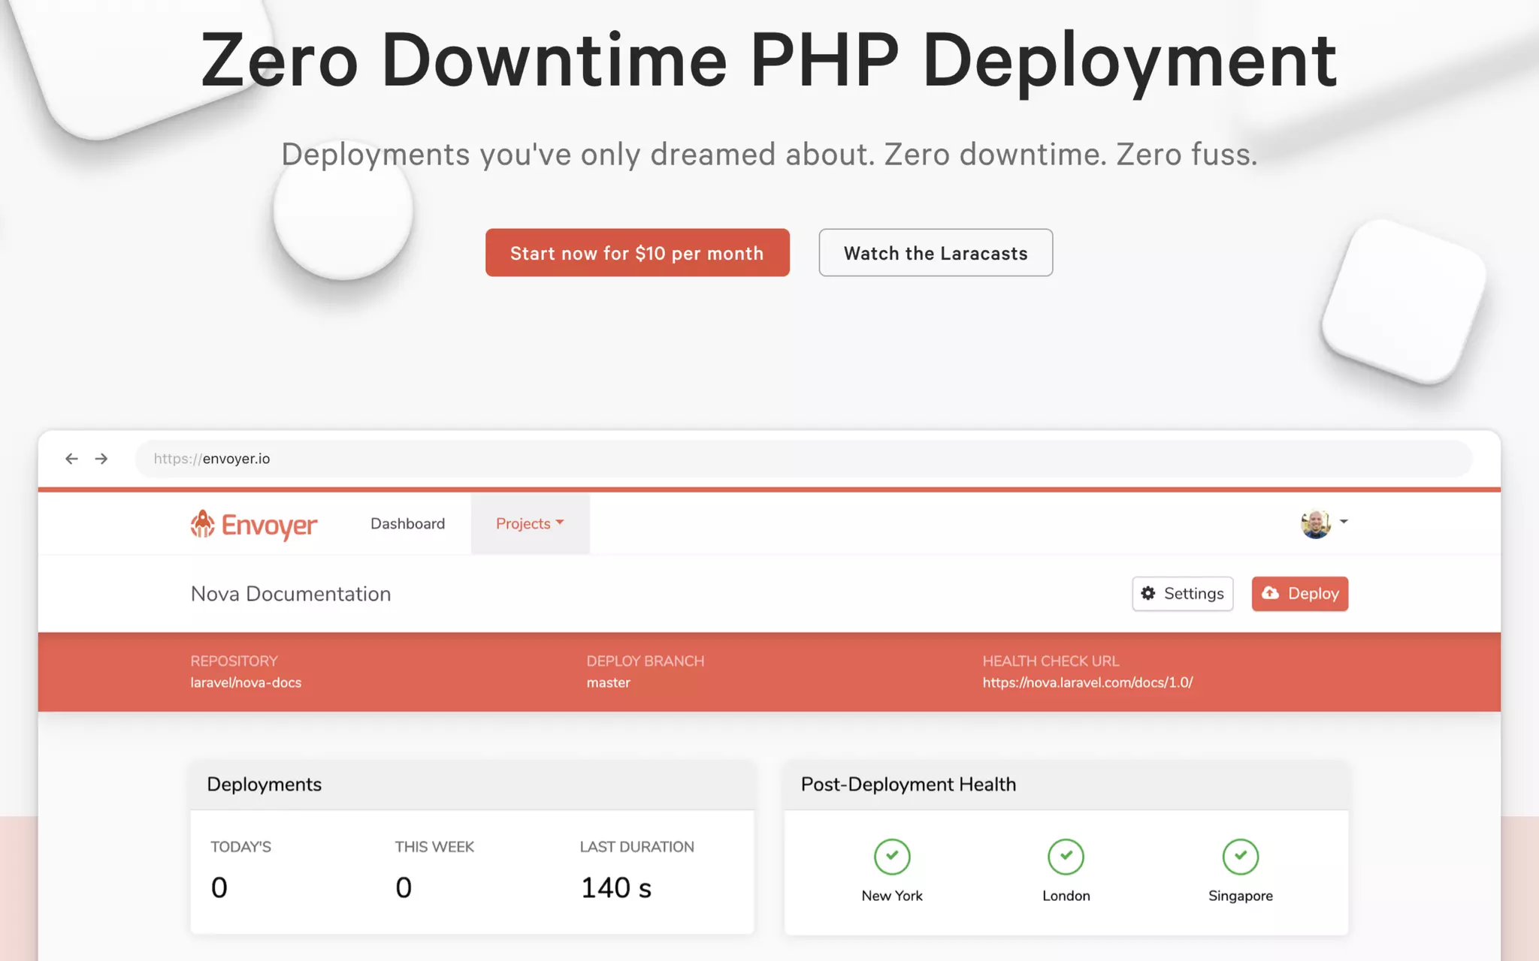Viewport: 1539px width, 961px height.
Task: Click the laravel/nova-docs repository value
Action: click(246, 682)
